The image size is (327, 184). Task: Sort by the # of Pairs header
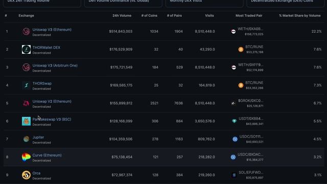click(x=174, y=16)
